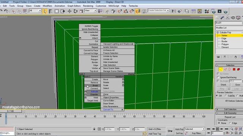Image resolution: width=243 pixels, height=136 pixels.
Task: Open the Layer Manager icon
Action: (x=187, y=11)
